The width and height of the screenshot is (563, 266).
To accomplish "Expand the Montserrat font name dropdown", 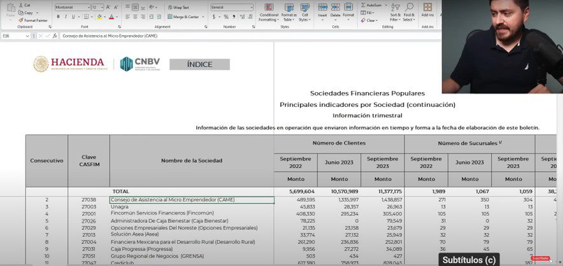I will pos(88,7).
